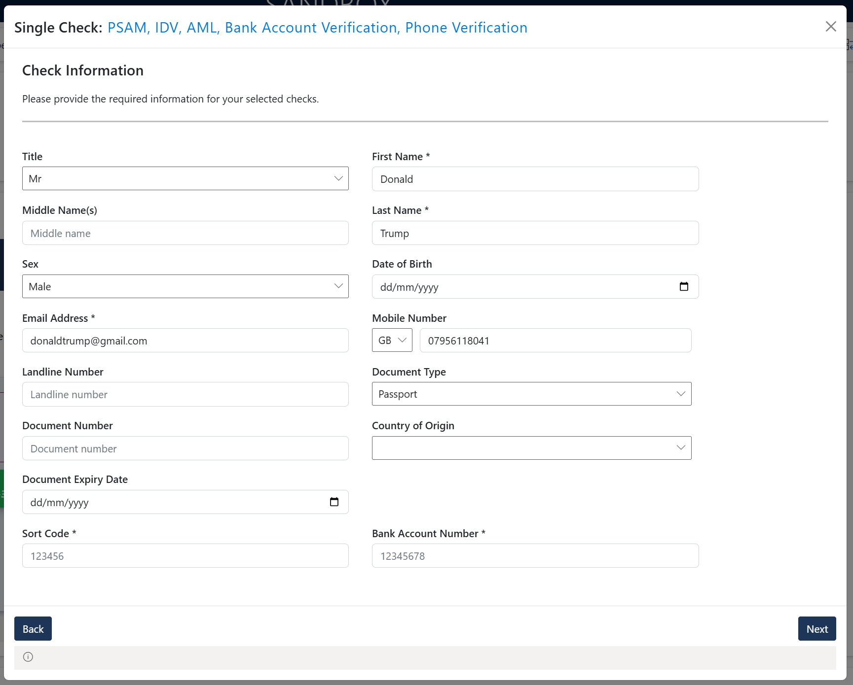Viewport: 853px width, 685px height.
Task: Proceed with the Next button
Action: 817,629
